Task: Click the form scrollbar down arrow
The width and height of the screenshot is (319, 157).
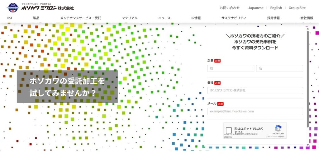Action: pos(307,145)
